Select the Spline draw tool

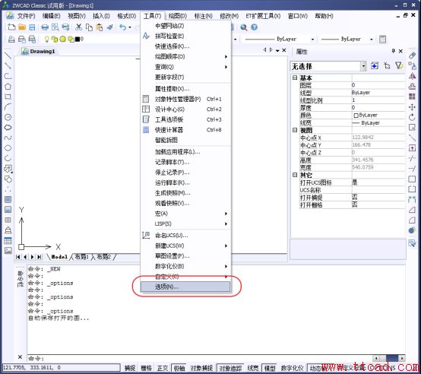[8, 138]
